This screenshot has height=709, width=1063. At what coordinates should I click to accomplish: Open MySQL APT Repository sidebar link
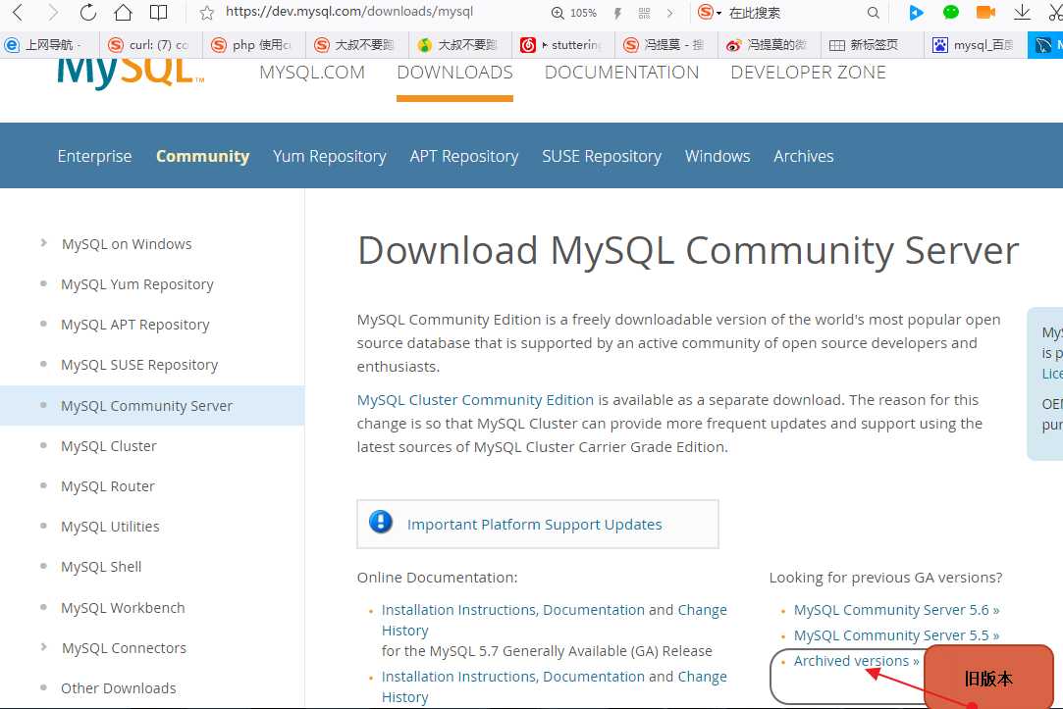(134, 325)
